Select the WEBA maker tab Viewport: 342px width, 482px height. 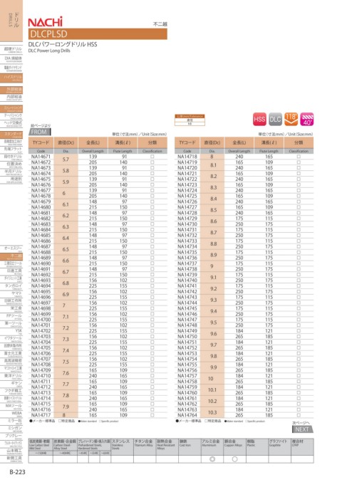[x=11, y=414]
